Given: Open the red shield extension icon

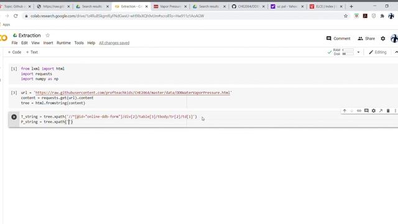Looking at the screenshot, I should 356,16.
